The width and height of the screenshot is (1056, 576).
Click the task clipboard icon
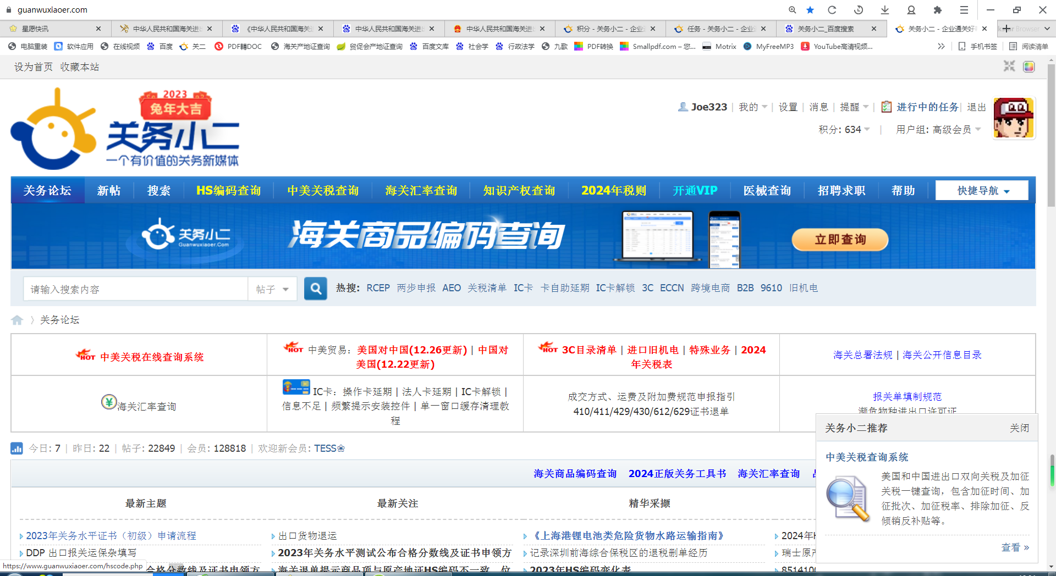[887, 107]
